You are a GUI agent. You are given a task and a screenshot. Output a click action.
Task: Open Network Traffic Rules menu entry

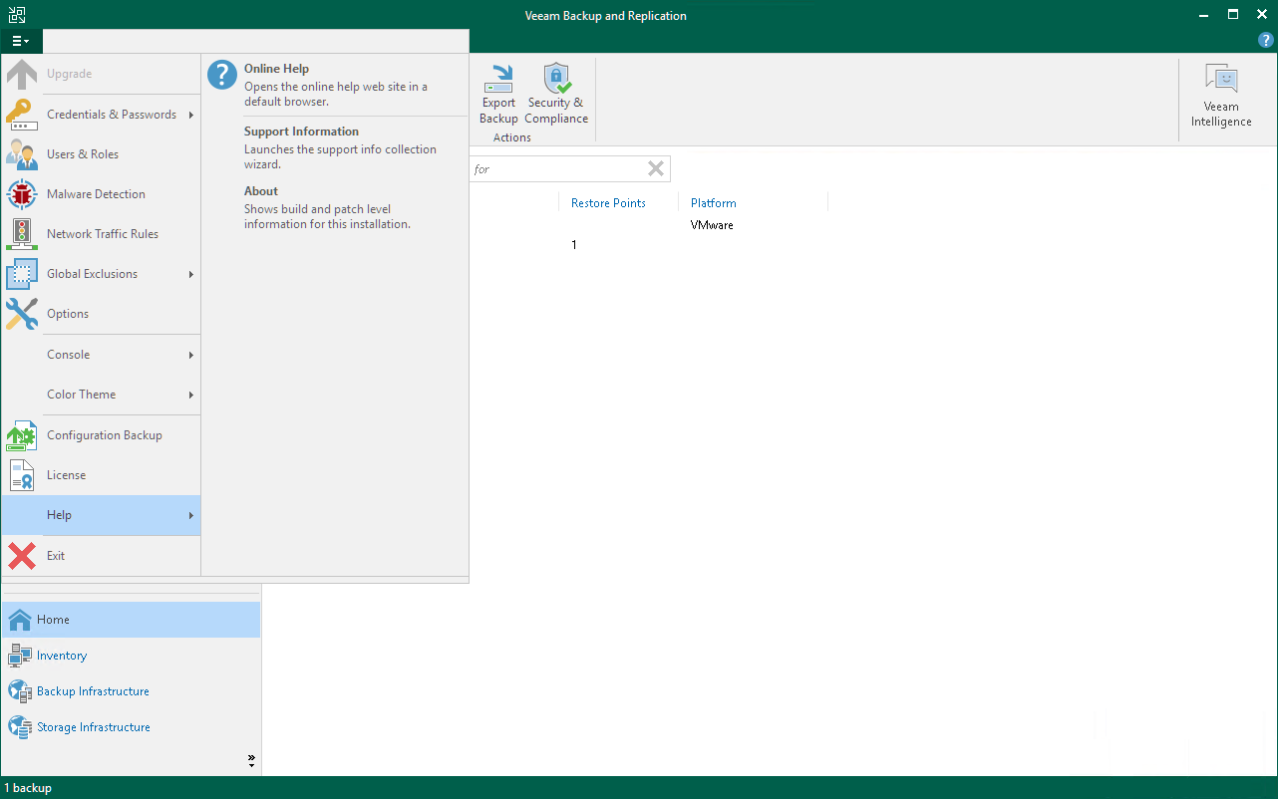point(102,234)
